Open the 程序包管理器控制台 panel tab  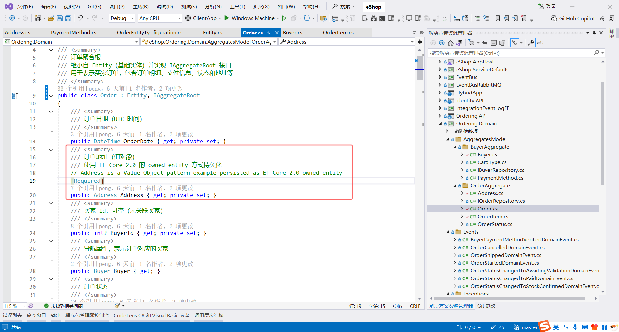pos(87,316)
